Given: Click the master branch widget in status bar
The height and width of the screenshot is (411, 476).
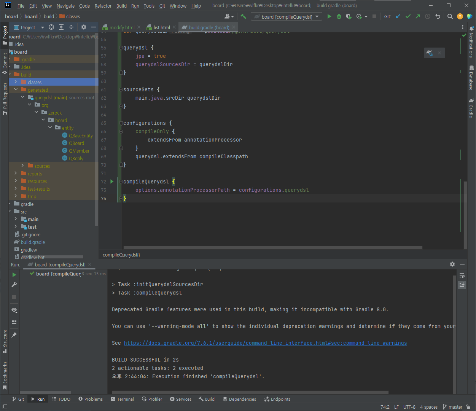Looking at the screenshot, I should 453,407.
